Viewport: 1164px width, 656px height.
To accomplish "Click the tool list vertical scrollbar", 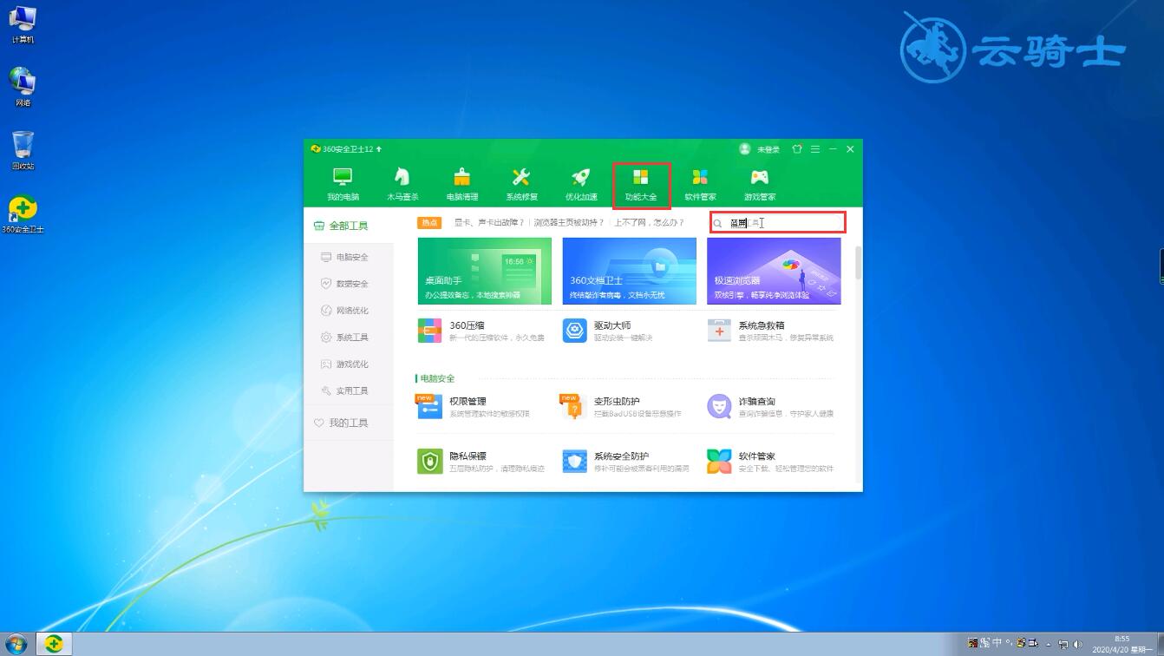I will click(x=859, y=262).
